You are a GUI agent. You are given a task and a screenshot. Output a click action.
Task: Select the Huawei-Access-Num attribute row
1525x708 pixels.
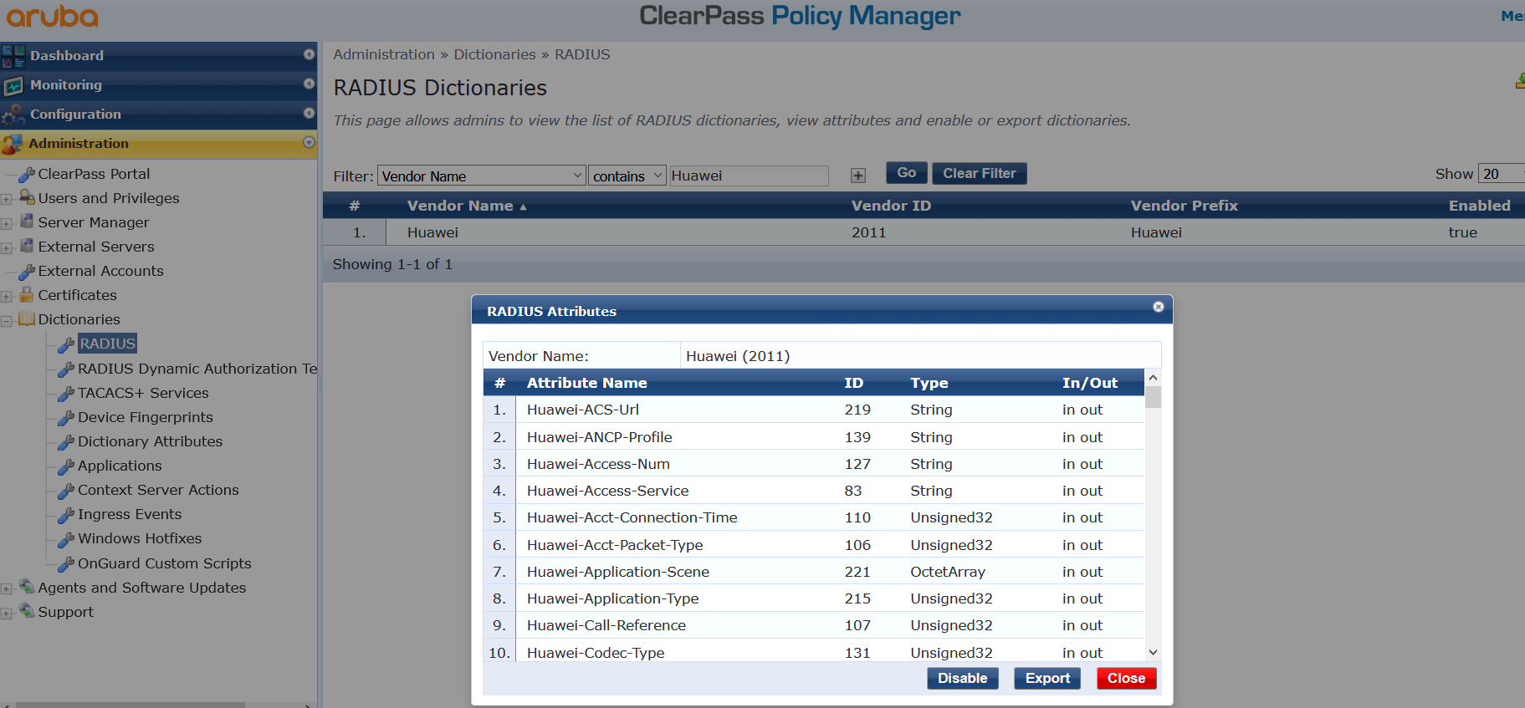[x=814, y=464]
